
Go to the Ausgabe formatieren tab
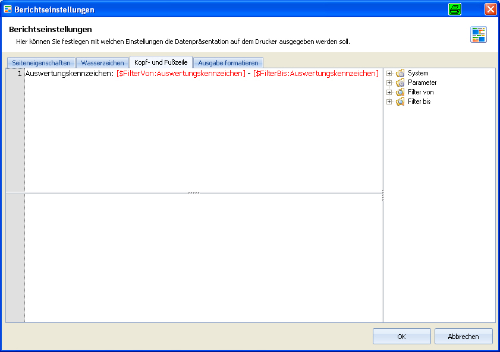click(x=228, y=63)
